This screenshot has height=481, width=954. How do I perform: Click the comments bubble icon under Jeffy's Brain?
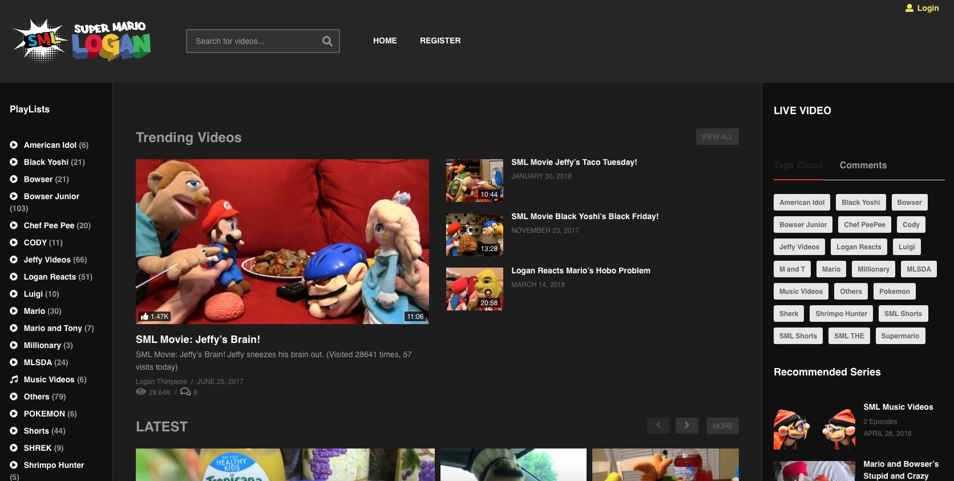click(185, 392)
